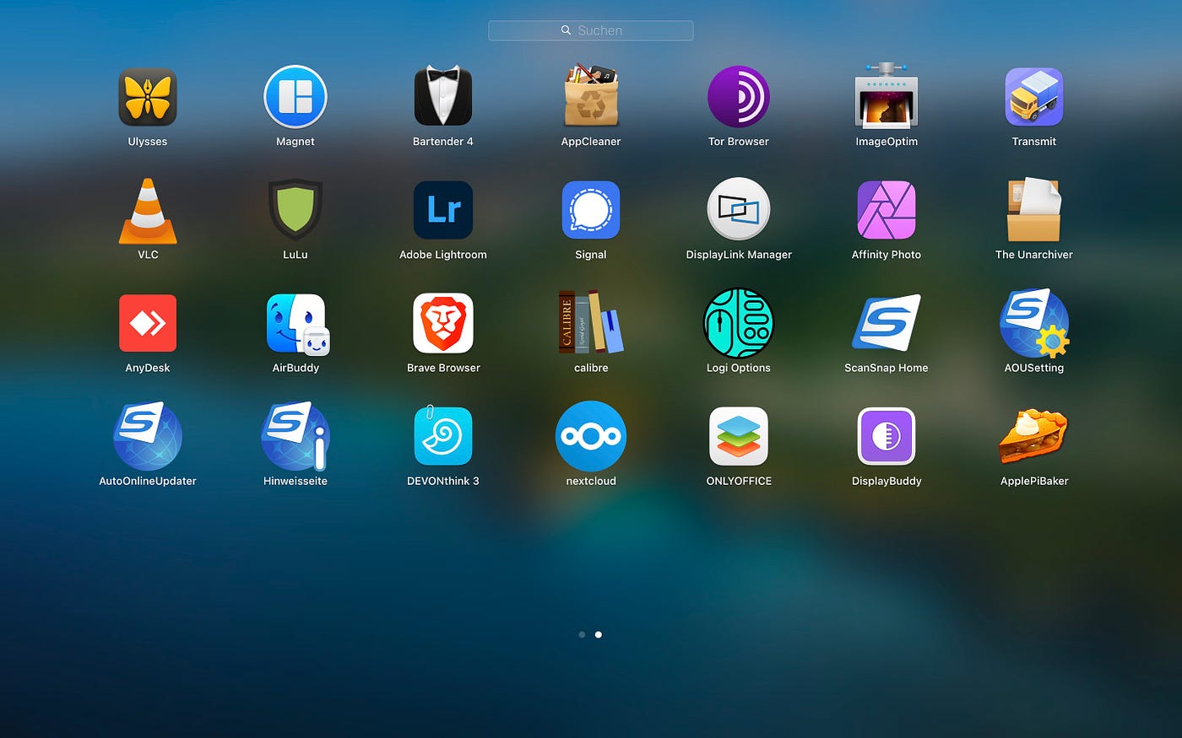Open Brave Browser lion icon
The height and width of the screenshot is (738, 1182).
pyautogui.click(x=443, y=323)
